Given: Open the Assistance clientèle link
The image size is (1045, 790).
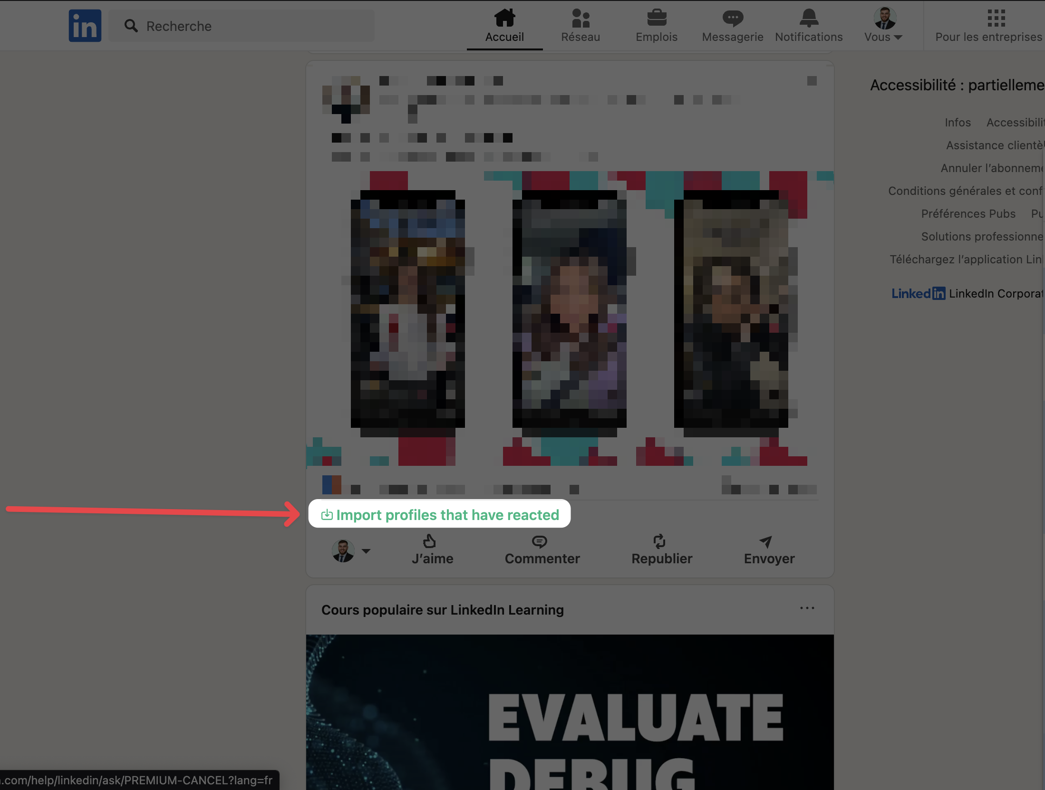Looking at the screenshot, I should pos(994,145).
